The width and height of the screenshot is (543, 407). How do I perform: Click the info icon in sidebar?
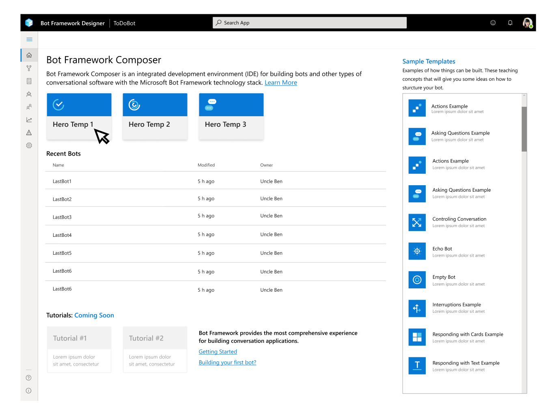[29, 391]
